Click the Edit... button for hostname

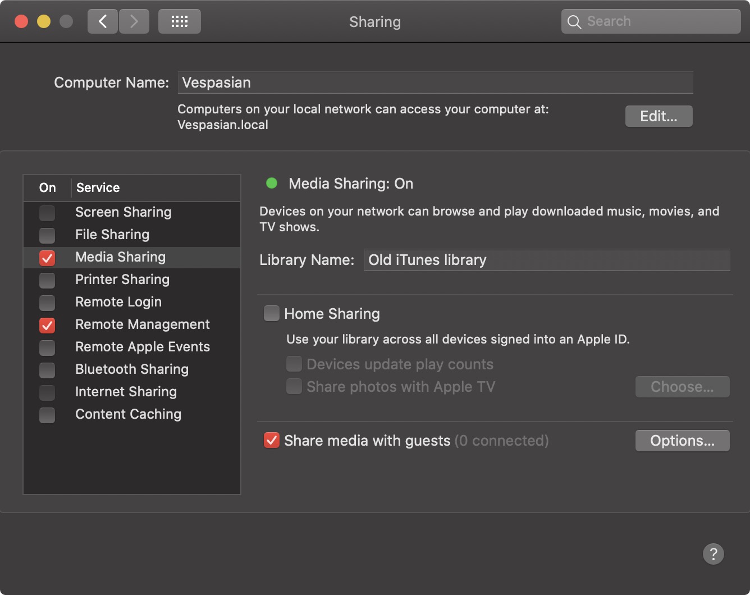658,116
